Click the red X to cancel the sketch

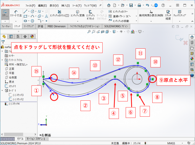185,42
